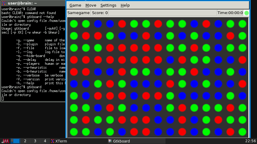Open the Help menu

[x=125, y=5]
